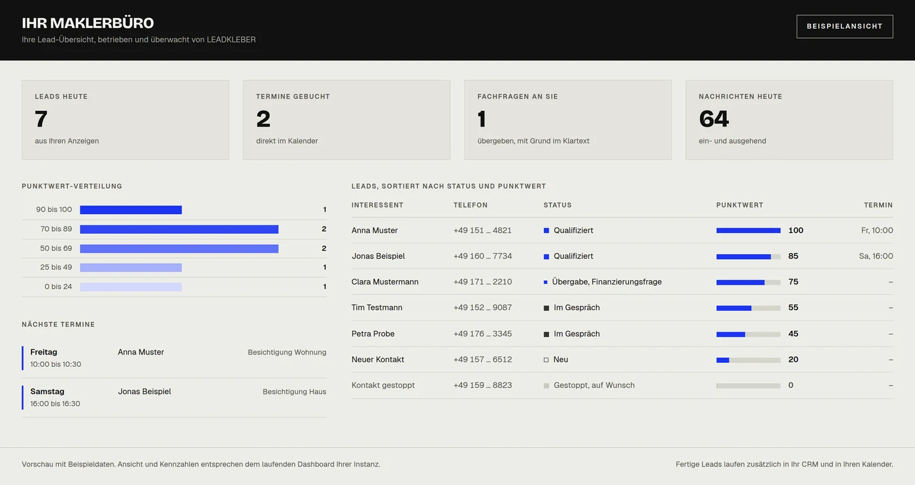Click Petra Probe's score bar showing 45

point(748,334)
